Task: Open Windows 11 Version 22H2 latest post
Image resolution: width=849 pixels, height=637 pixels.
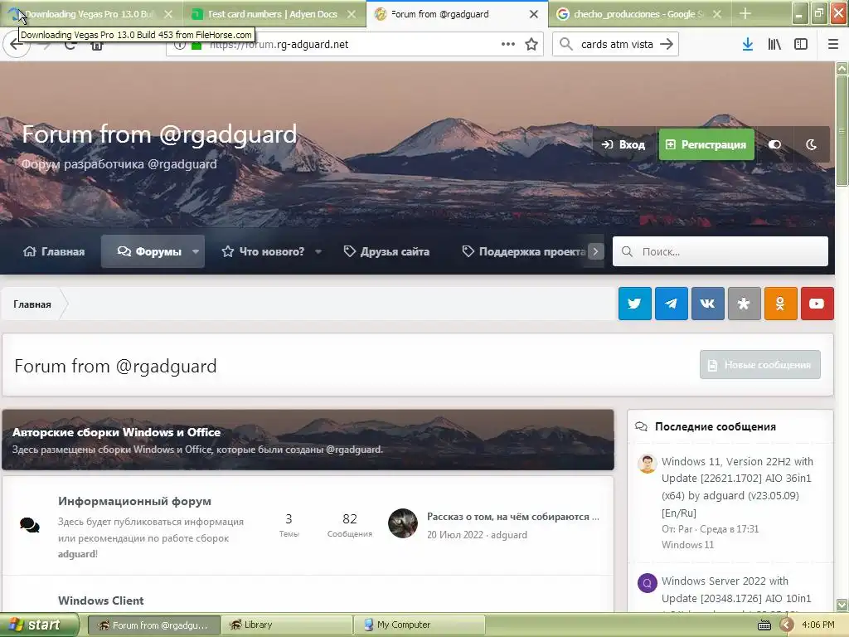Action: pos(737,487)
